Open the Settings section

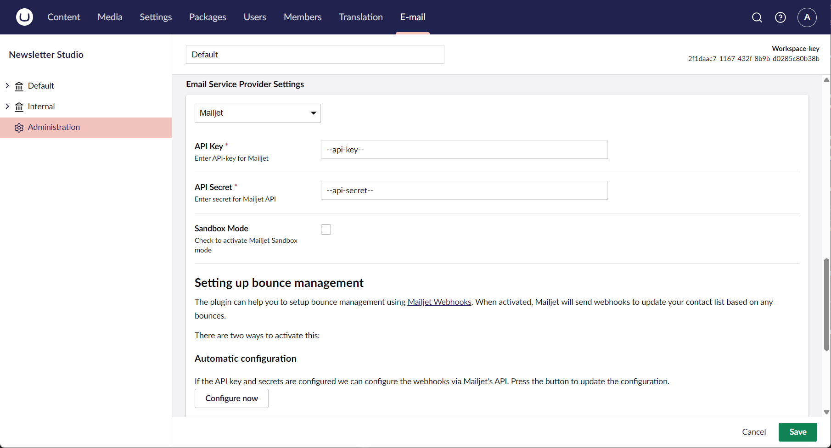[x=156, y=17]
